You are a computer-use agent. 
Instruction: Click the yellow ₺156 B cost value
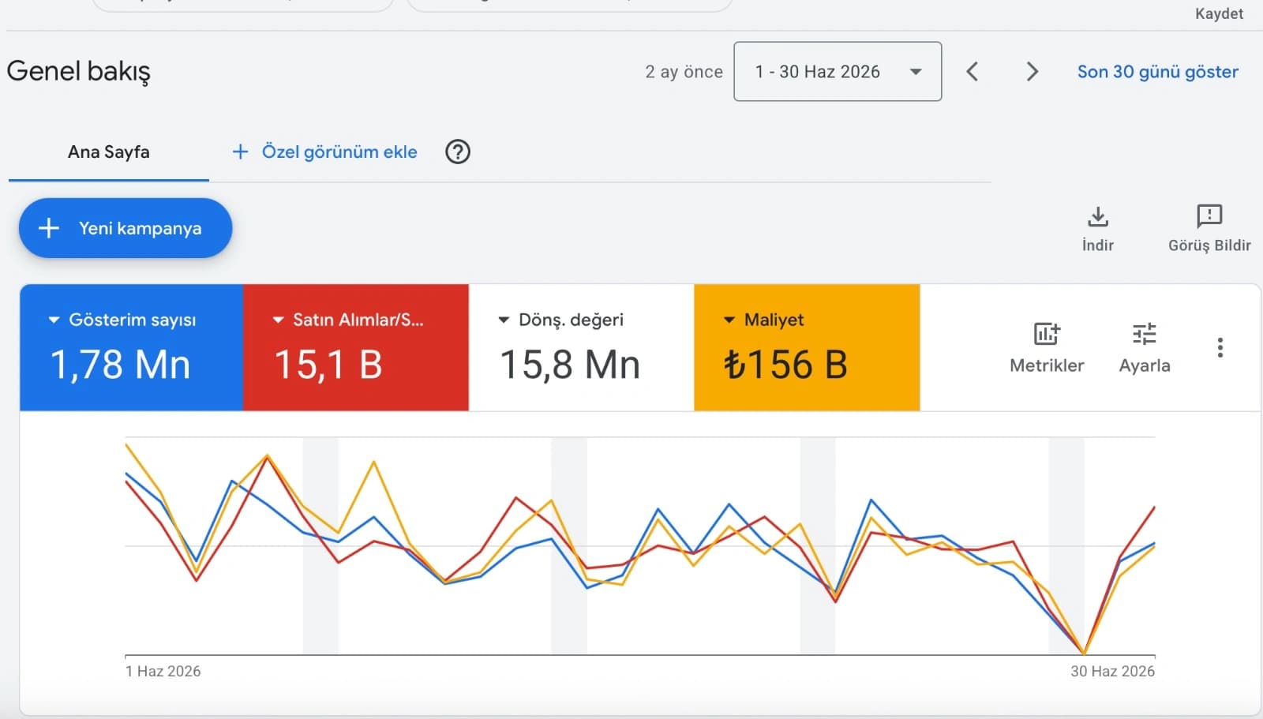coord(785,365)
